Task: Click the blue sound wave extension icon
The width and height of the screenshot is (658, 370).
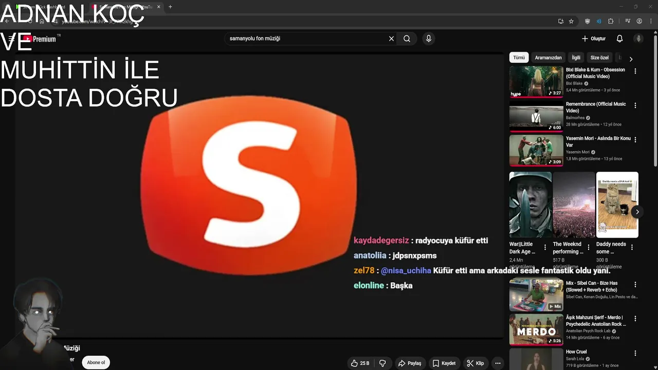Action: (x=599, y=21)
